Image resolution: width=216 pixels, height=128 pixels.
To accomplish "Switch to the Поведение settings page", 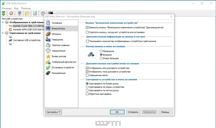I will [61, 40].
